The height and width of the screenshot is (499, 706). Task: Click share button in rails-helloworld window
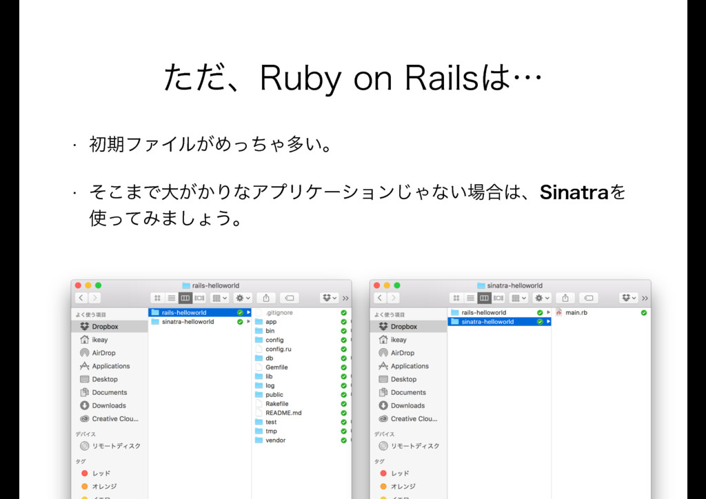point(266,298)
